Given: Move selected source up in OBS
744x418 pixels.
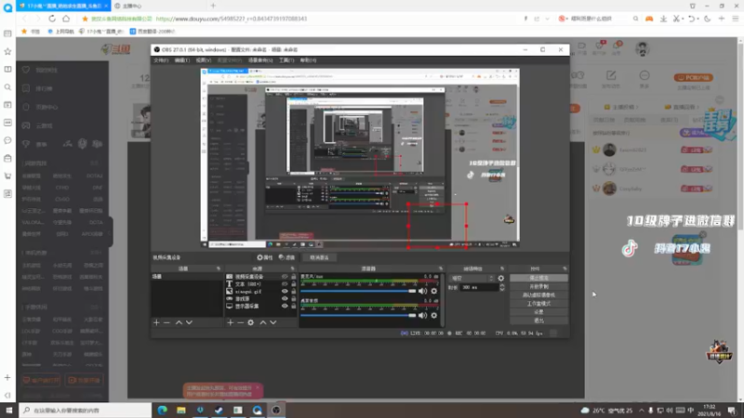Looking at the screenshot, I should (263, 322).
